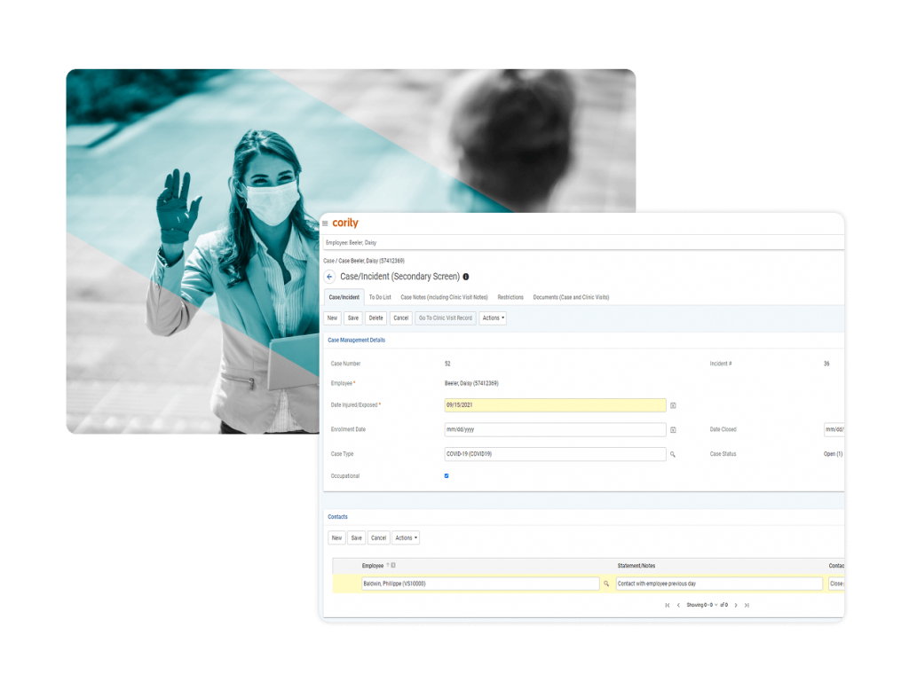The height and width of the screenshot is (690, 909).
Task: Open the Case Type lookup magnifier
Action: coord(673,453)
